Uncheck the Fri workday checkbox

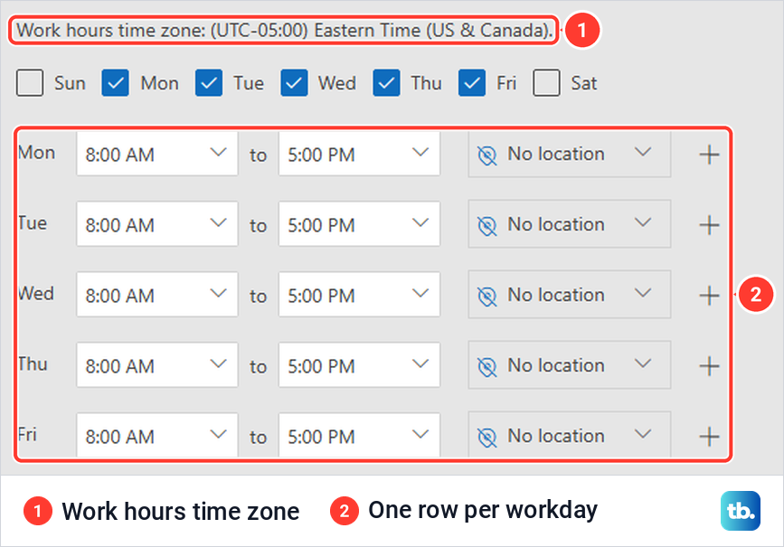pyautogui.click(x=472, y=82)
